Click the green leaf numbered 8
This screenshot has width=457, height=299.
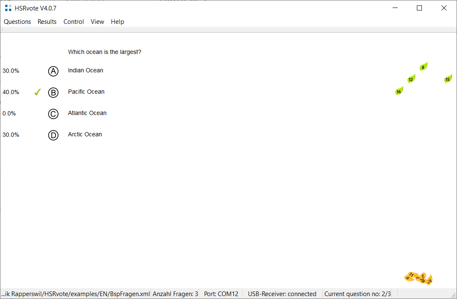click(423, 67)
